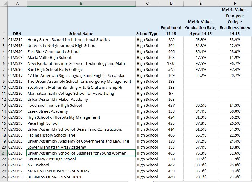Screen dimensions: 252x182
Task: Select row 21 header
Action: click(4, 153)
